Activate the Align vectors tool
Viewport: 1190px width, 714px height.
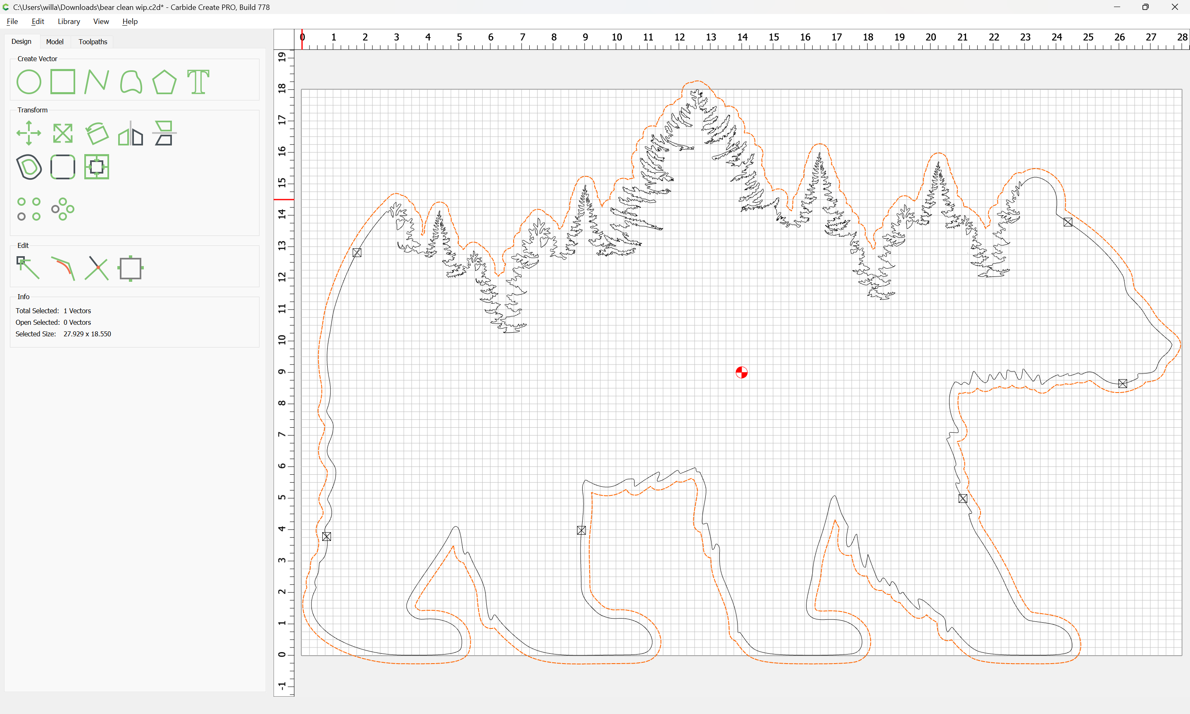(164, 133)
